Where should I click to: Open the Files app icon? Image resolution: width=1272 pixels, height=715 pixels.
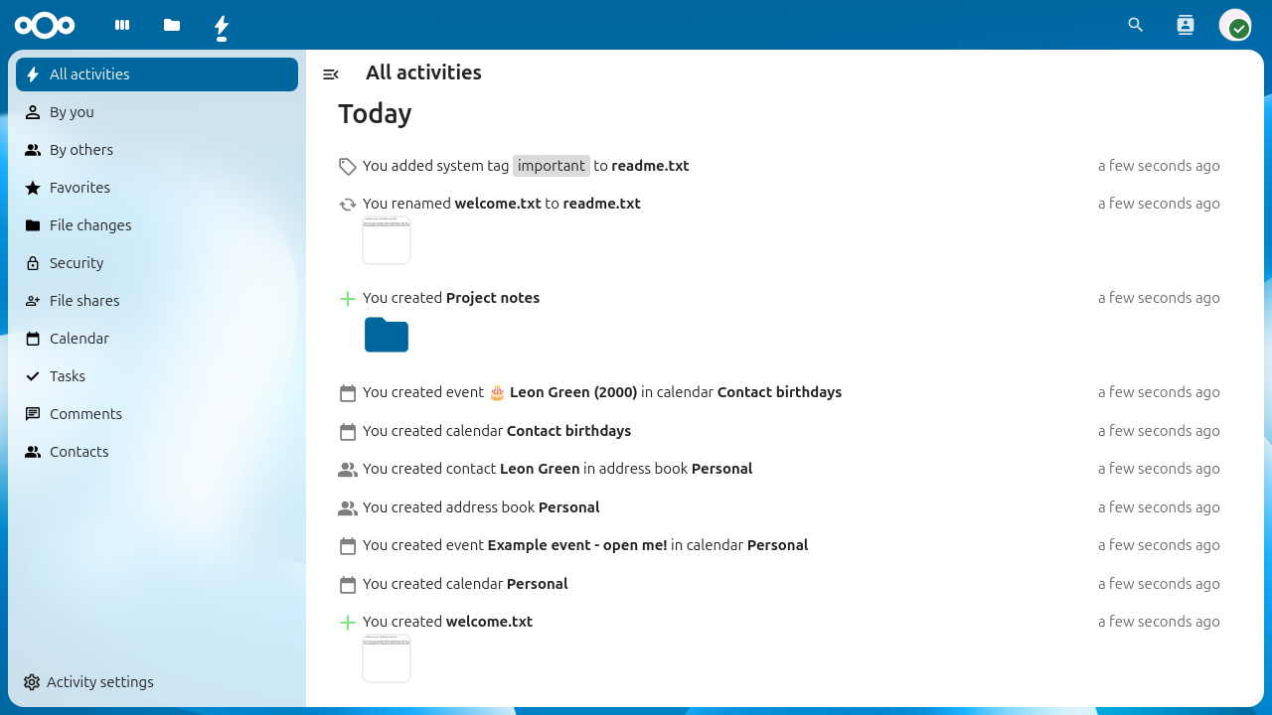[x=172, y=25]
